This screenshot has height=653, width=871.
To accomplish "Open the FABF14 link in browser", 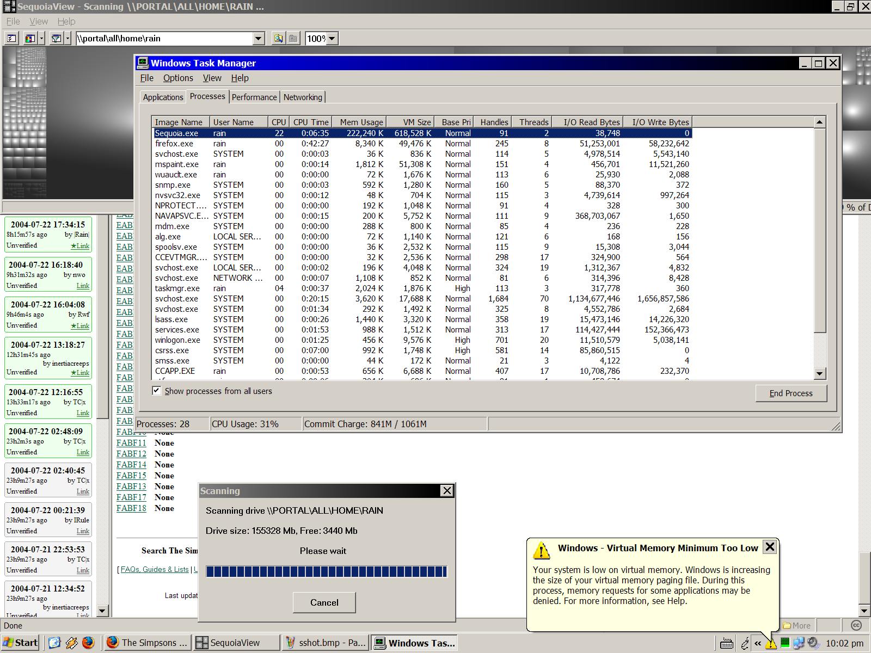I will [x=131, y=465].
